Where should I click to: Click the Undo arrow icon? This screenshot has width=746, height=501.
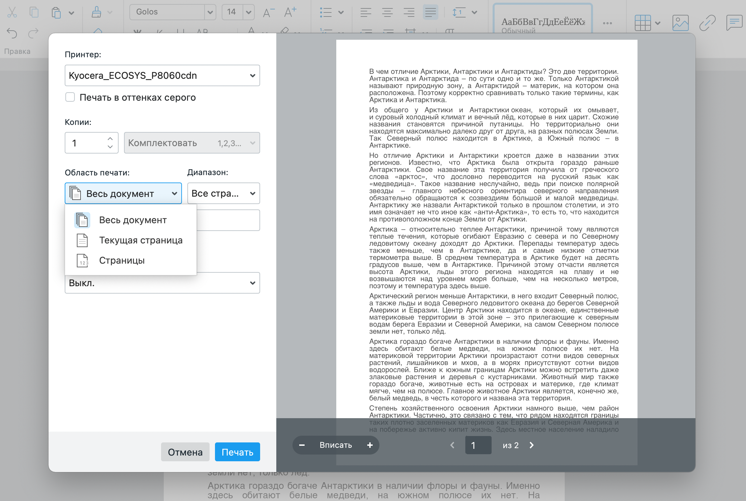(12, 33)
